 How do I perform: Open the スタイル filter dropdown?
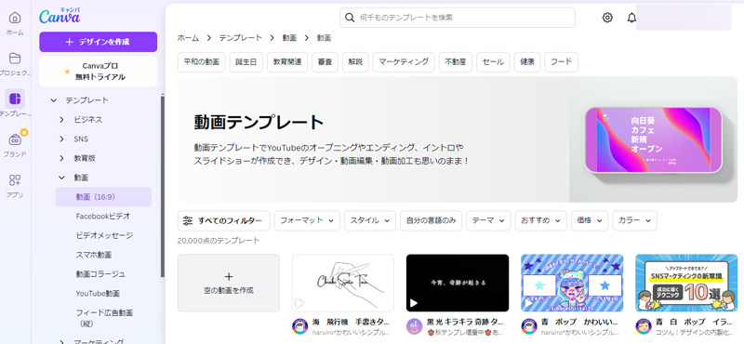click(370, 220)
